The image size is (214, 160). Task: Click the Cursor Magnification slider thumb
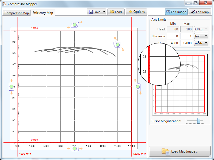pyautogui.click(x=199, y=121)
